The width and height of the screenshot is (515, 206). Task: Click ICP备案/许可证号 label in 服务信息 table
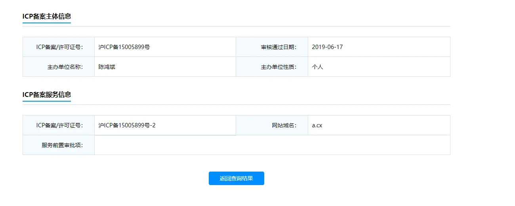(59, 125)
